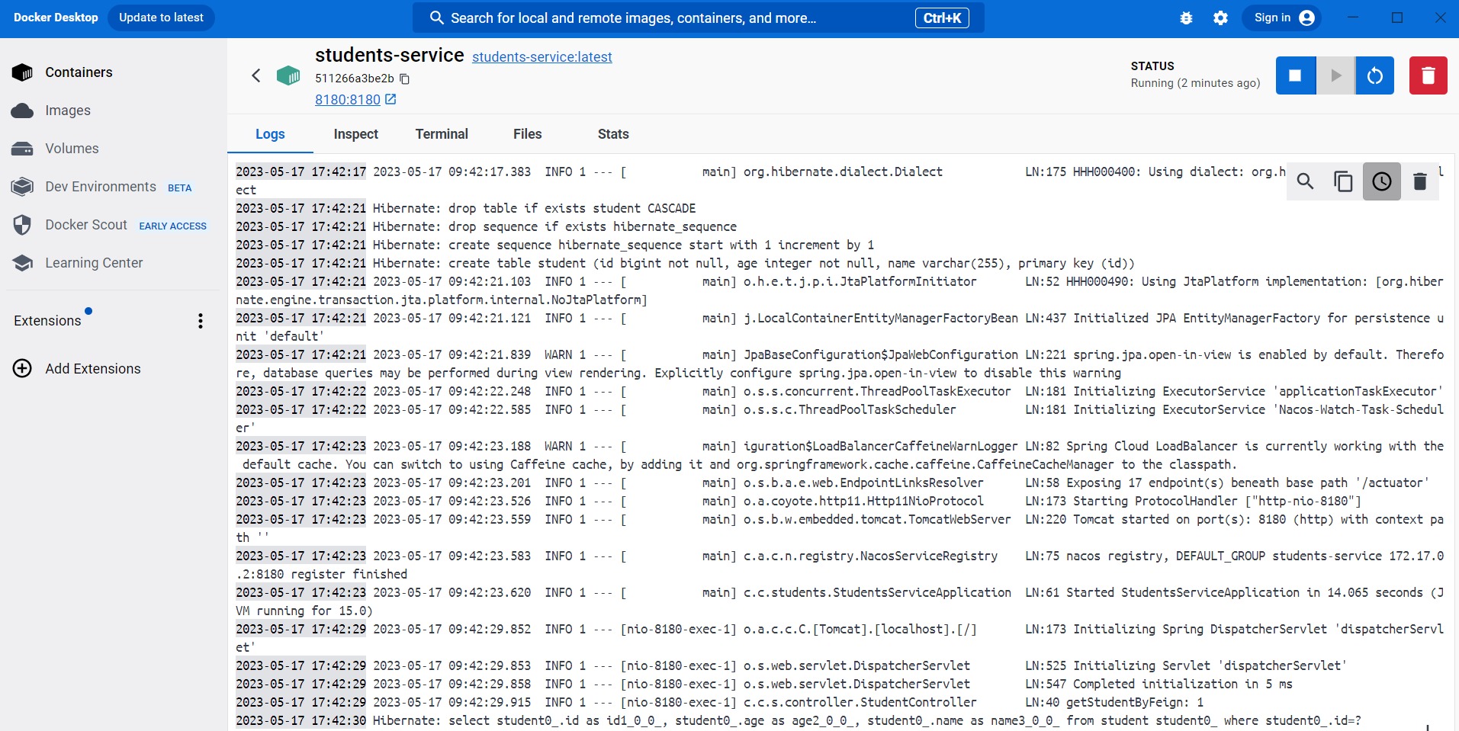Select Images in the sidebar

[67, 110]
